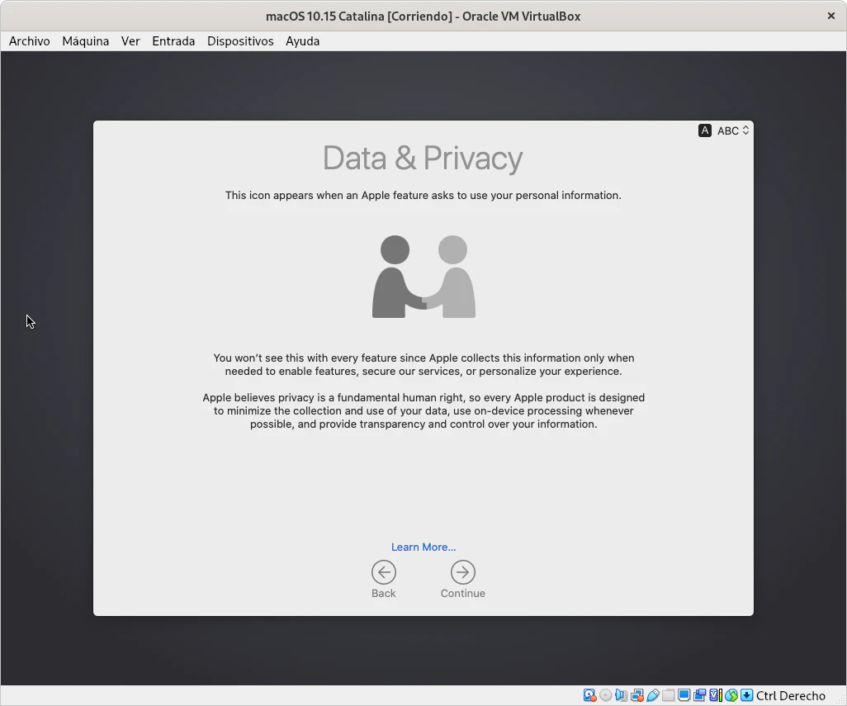Open the Ayuda menu
The image size is (847, 706).
pyautogui.click(x=302, y=41)
